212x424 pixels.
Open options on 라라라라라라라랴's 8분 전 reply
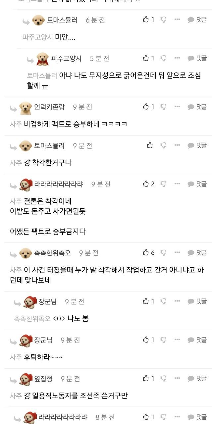[x=177, y=417]
